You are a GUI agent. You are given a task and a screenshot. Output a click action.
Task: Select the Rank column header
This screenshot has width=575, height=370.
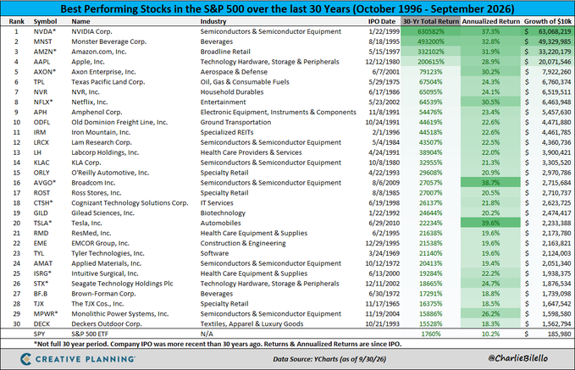(x=16, y=21)
